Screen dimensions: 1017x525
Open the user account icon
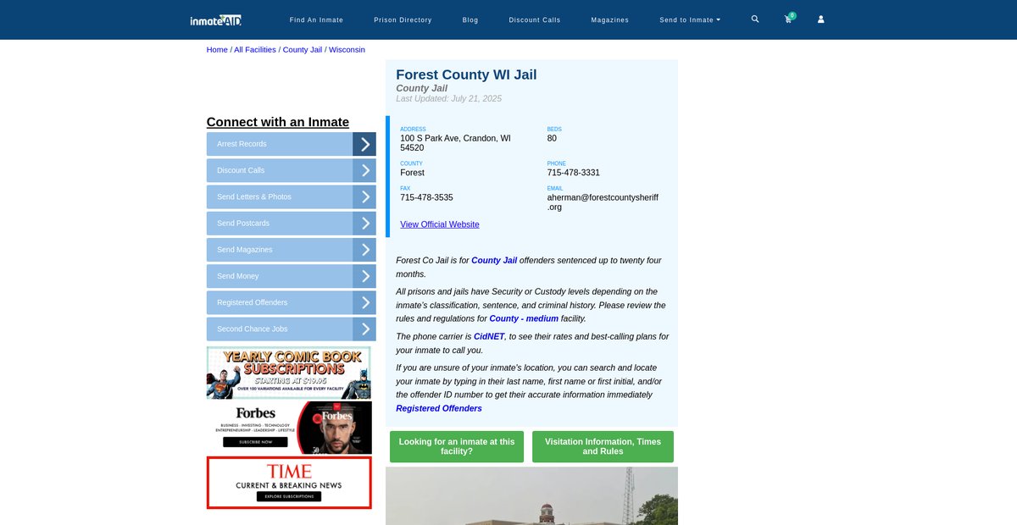click(820, 19)
